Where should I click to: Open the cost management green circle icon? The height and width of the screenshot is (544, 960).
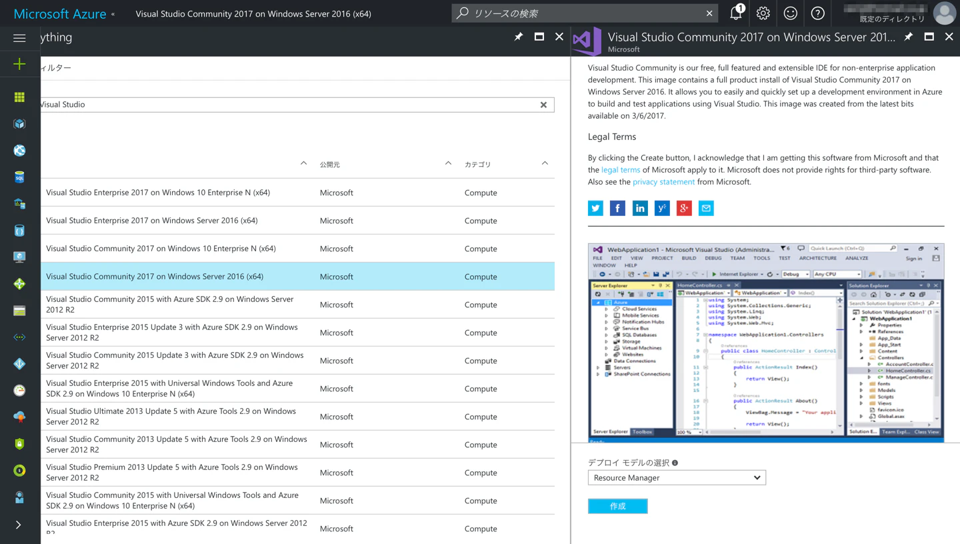tap(19, 471)
